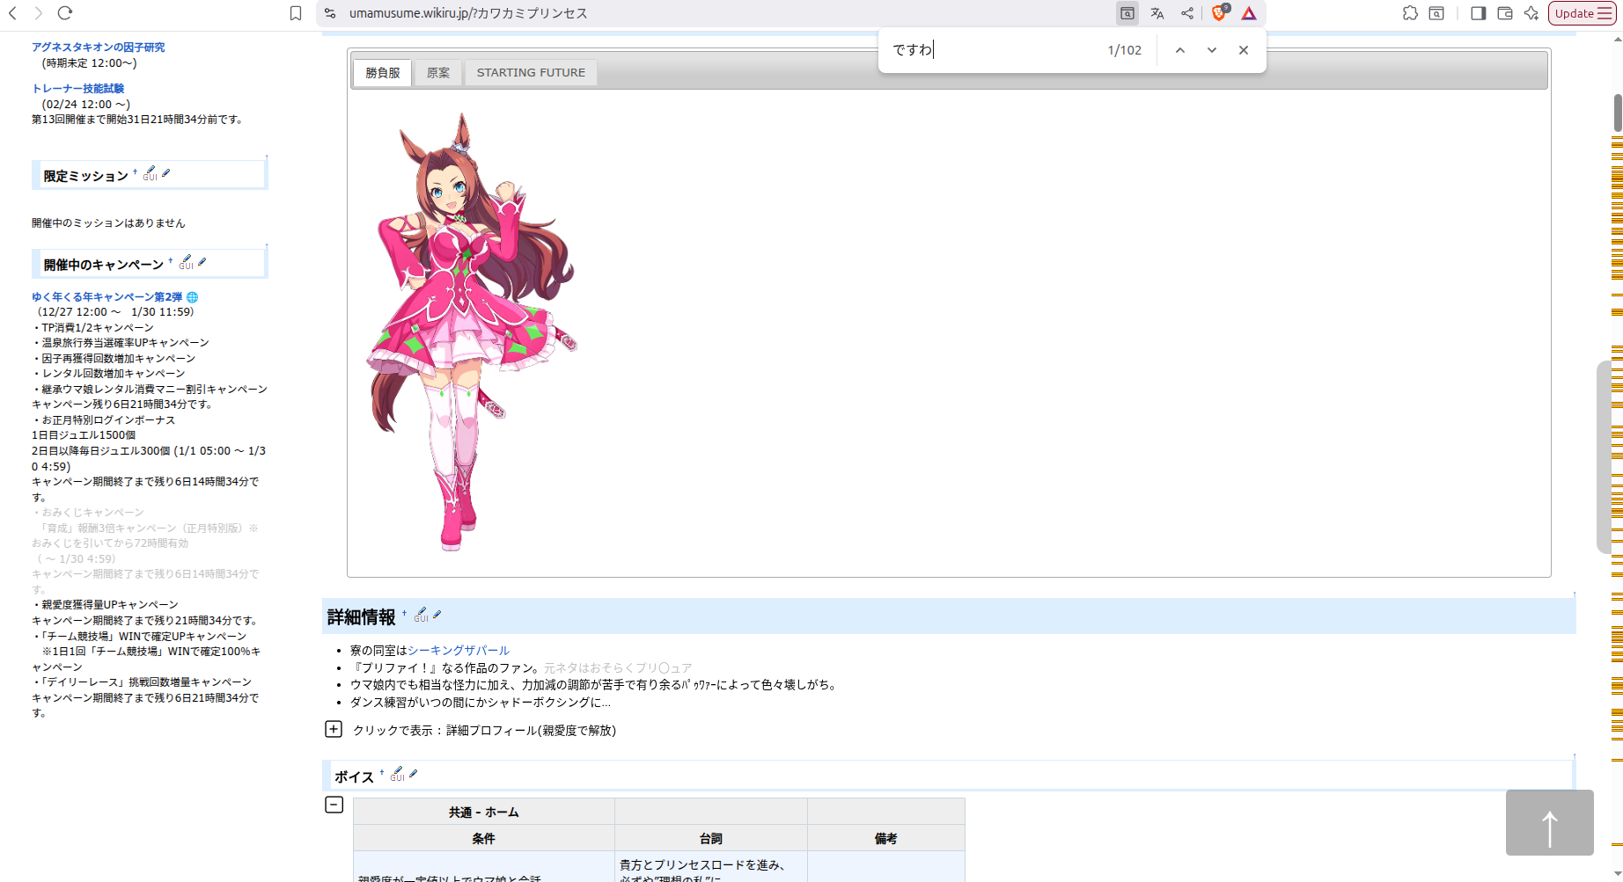Screen dimensions: 1623x882
Task: Open Brave Rewards triangle icon
Action: pyautogui.click(x=1249, y=13)
